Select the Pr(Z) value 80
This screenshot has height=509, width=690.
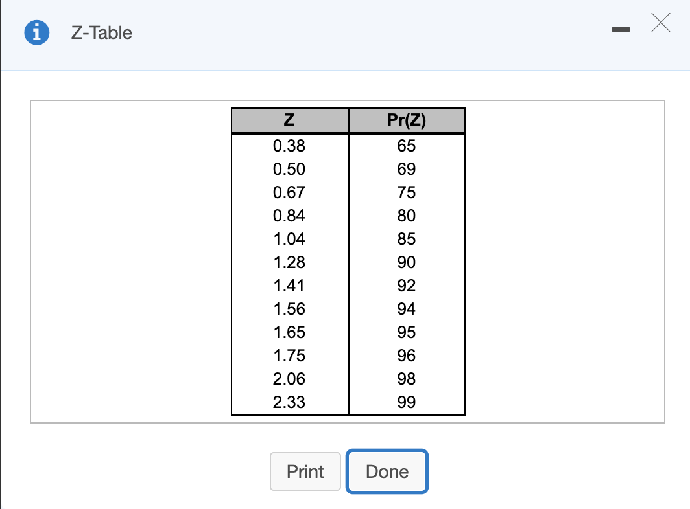tap(407, 216)
